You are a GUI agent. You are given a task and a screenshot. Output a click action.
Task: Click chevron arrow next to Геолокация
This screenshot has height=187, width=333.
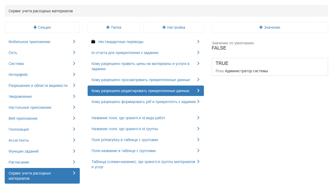point(74,129)
